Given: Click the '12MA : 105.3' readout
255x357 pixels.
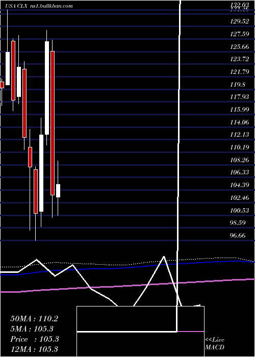Looking at the screenshot, I should coord(34,349).
